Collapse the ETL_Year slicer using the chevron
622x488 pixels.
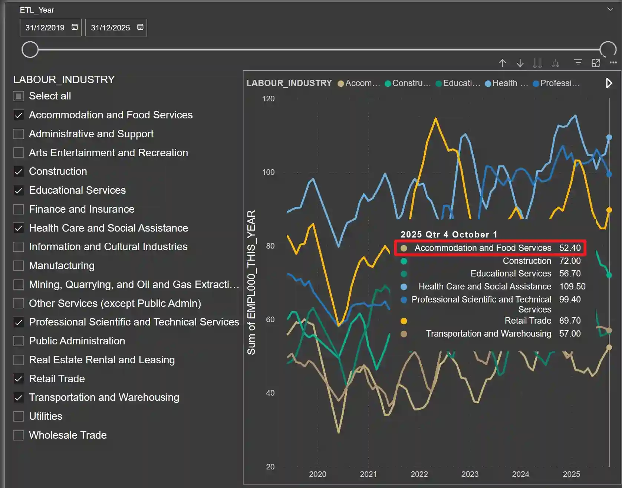(611, 9)
